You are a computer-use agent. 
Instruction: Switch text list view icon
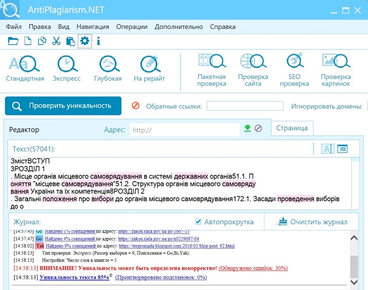coord(342,148)
